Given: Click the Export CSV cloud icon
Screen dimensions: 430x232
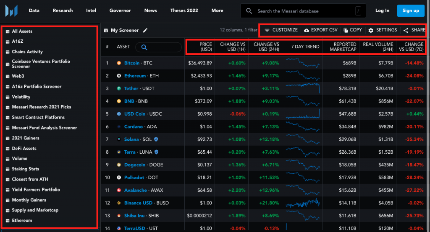Looking at the screenshot, I should [307, 30].
